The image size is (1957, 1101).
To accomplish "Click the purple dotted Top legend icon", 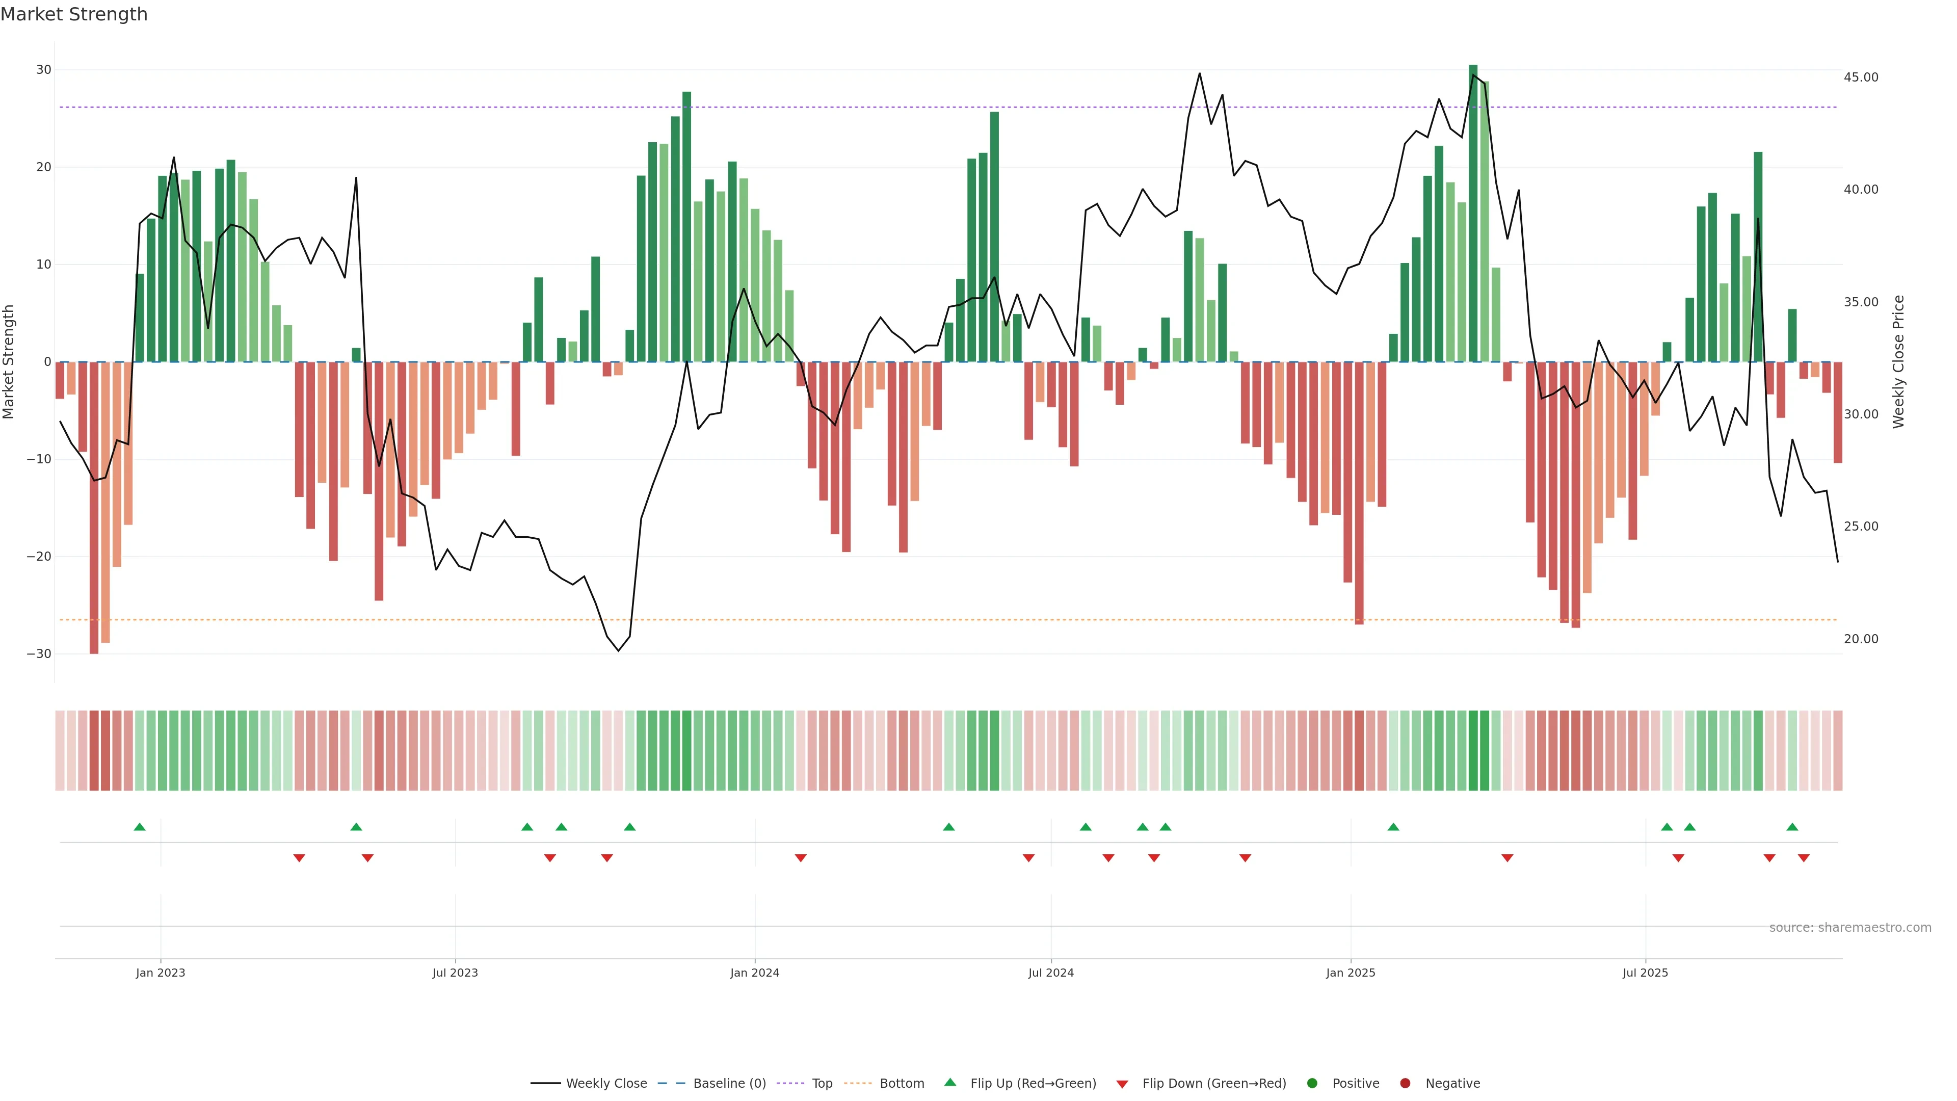I will [791, 1083].
